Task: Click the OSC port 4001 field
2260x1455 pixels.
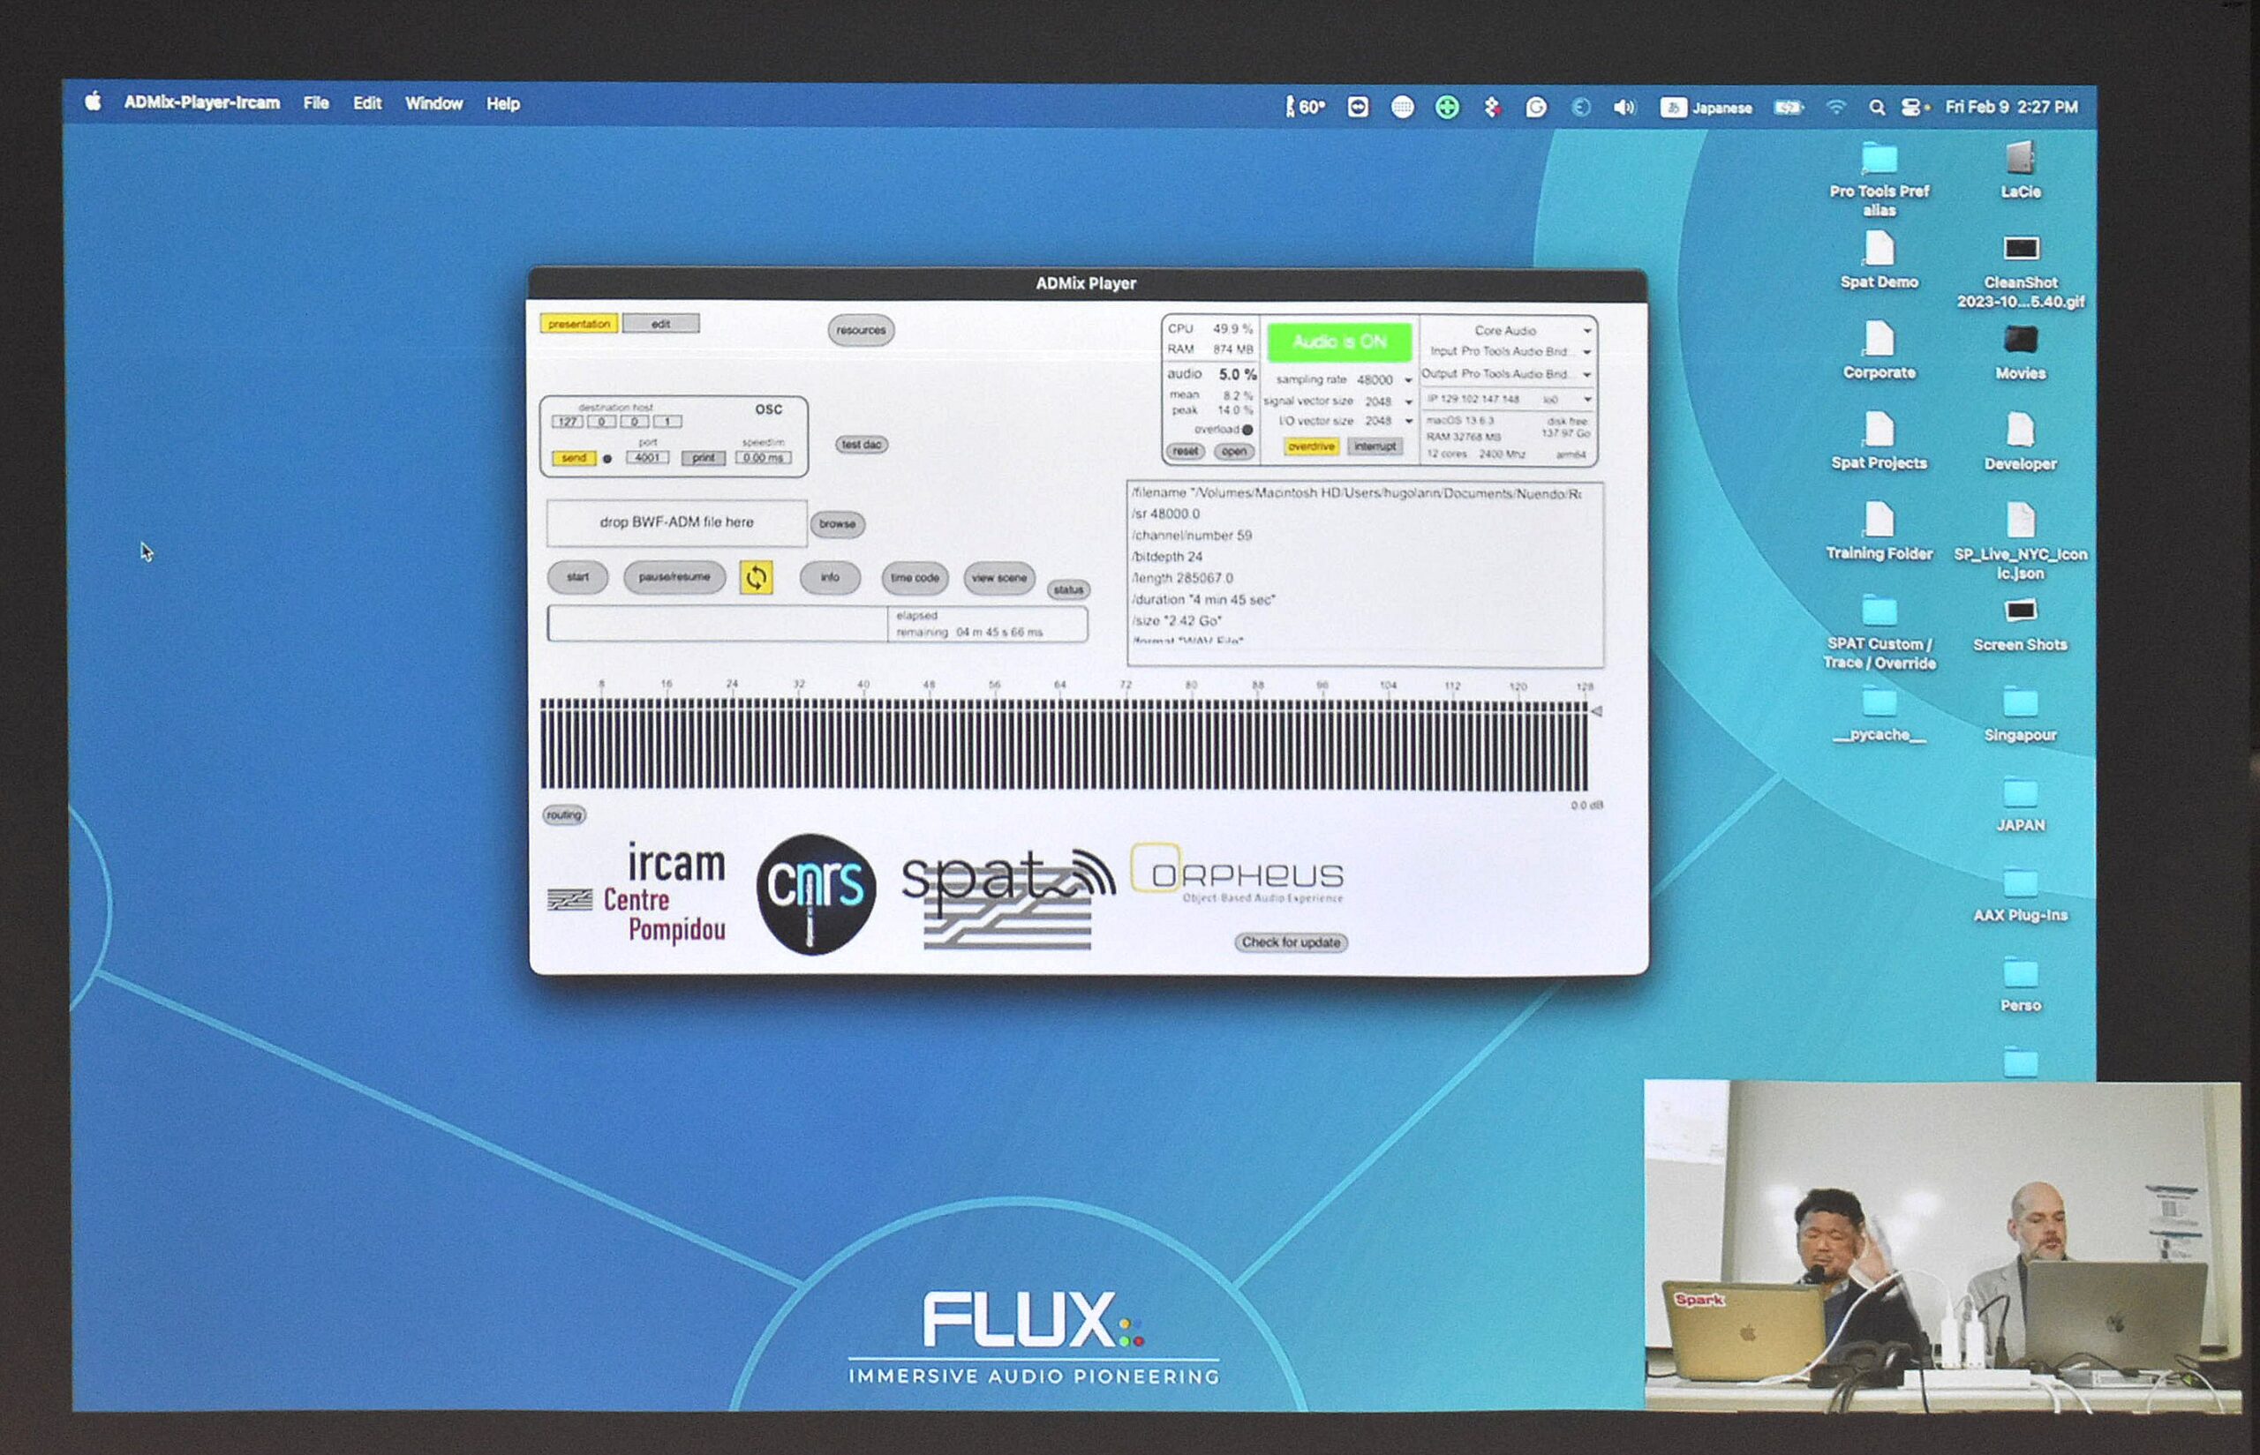Action: pyautogui.click(x=646, y=458)
